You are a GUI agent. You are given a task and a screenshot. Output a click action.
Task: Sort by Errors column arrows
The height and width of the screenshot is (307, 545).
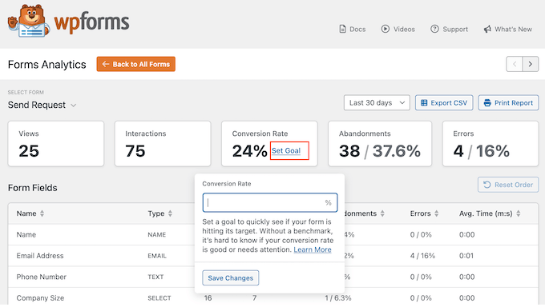tap(436, 213)
